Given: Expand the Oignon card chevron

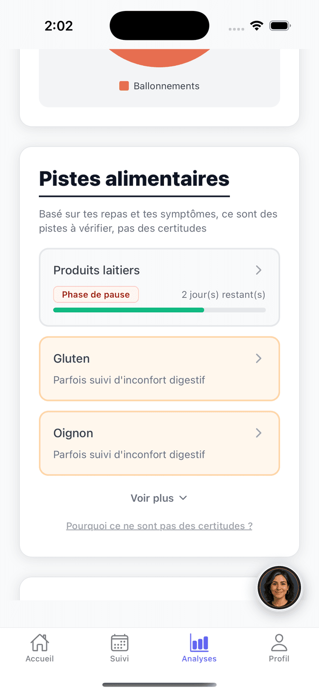Looking at the screenshot, I should (258, 433).
